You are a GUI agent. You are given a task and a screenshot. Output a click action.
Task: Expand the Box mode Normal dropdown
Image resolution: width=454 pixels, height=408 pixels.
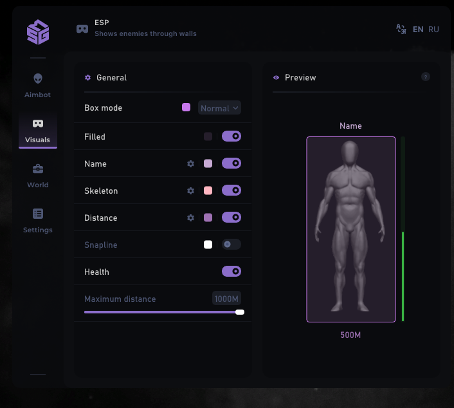[219, 108]
